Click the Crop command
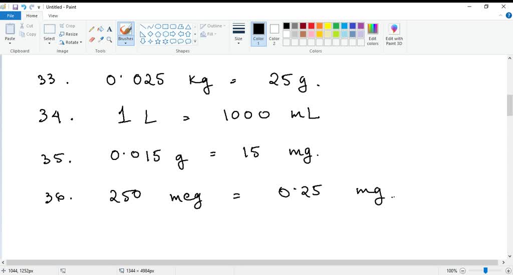The width and height of the screenshot is (513, 275). pyautogui.click(x=68, y=26)
